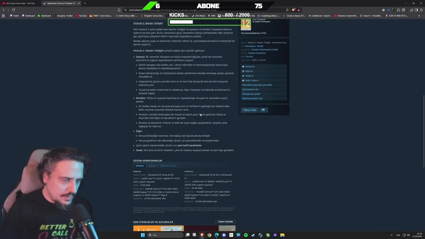The height and width of the screenshot is (239, 425).
Task: Bookmark this page with the bookmark icon
Action: click(x=119, y=10)
